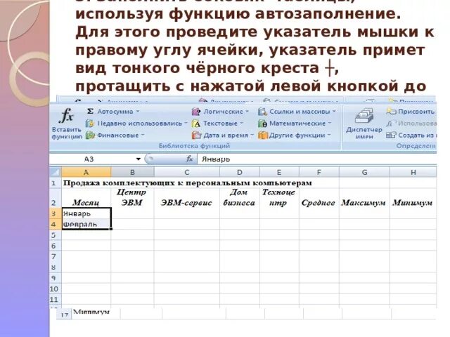450x337 pixels.
Task: Expand the Text functions dropdown arrow
Action: click(241, 124)
